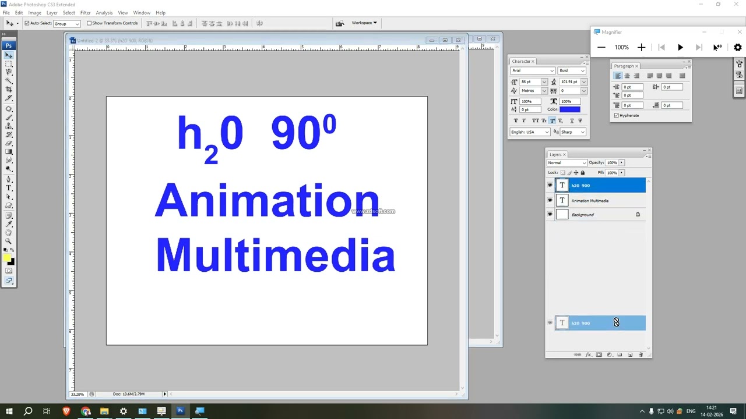Toggle Quick Mask mode icon

click(9, 271)
